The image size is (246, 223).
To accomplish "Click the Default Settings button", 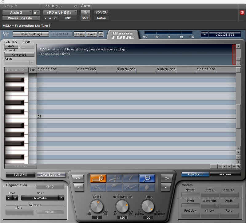I will pyautogui.click(x=31, y=34).
